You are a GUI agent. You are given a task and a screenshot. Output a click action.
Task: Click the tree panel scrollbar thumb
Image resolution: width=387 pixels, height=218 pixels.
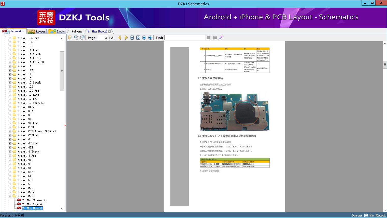click(62, 71)
